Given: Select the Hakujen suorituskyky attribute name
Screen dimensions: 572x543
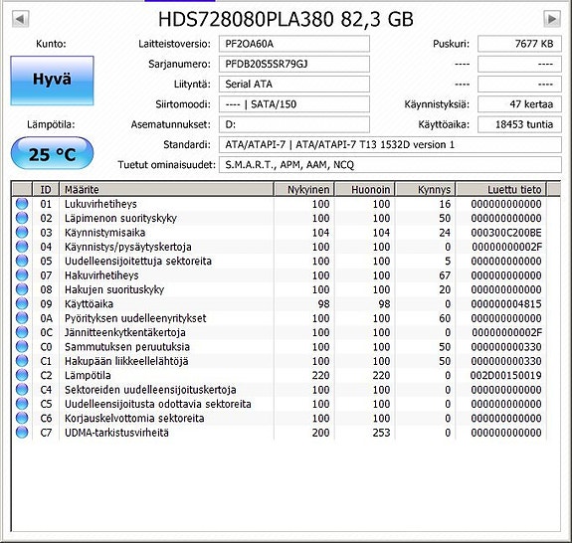Looking at the screenshot, I should [x=114, y=289].
